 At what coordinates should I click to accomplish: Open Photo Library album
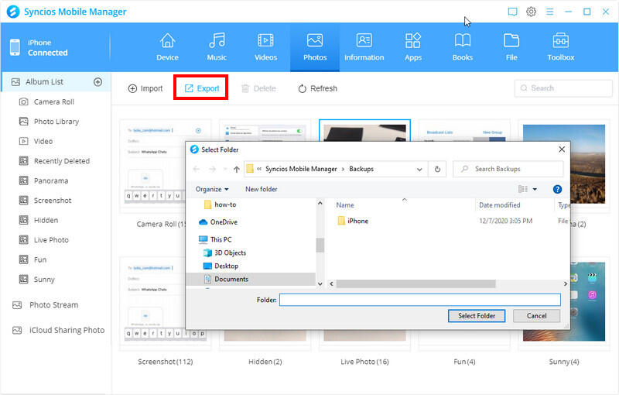[56, 122]
